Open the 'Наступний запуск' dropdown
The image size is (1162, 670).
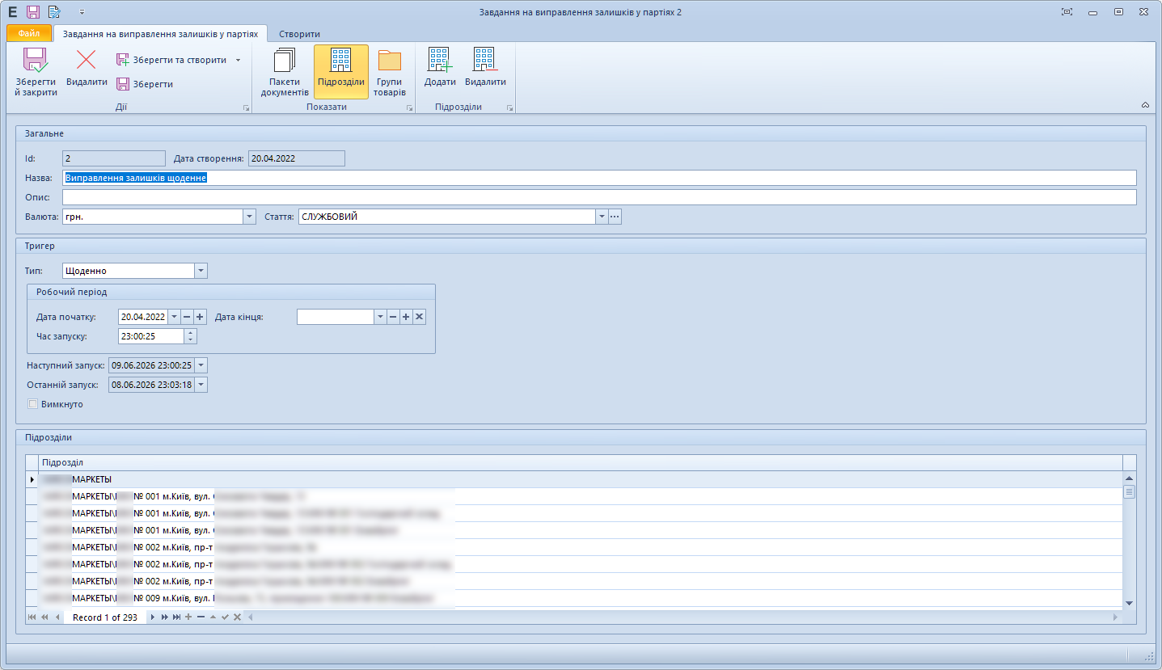pos(201,365)
